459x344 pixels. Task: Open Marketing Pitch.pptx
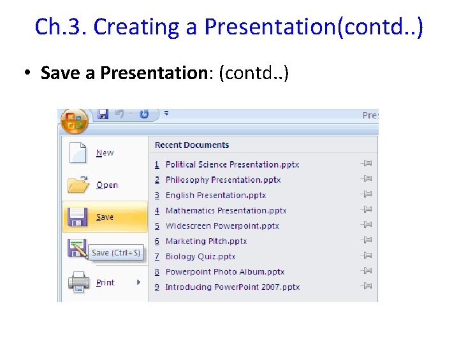pos(206,241)
